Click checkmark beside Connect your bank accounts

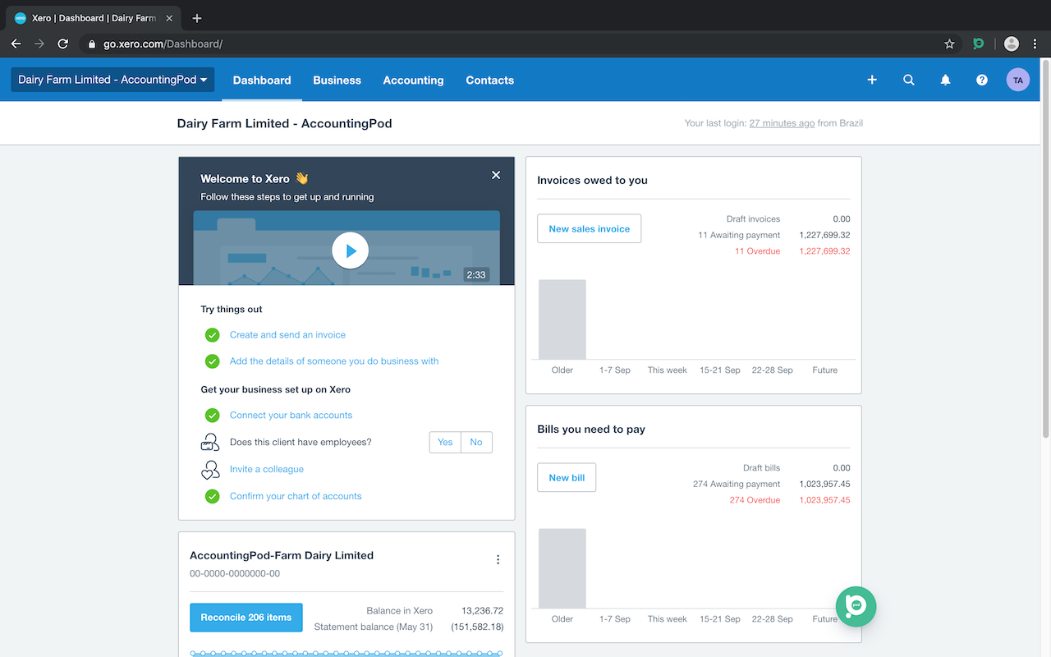(212, 416)
